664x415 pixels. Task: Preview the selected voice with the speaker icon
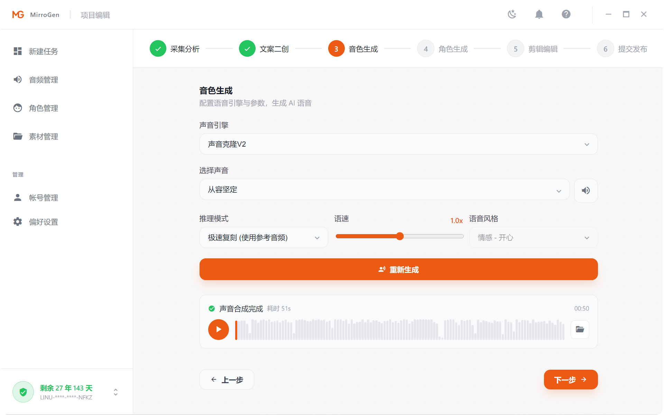585,190
